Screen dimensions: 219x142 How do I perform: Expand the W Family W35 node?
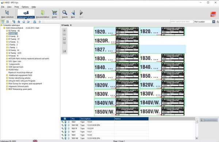(x=7, y=53)
